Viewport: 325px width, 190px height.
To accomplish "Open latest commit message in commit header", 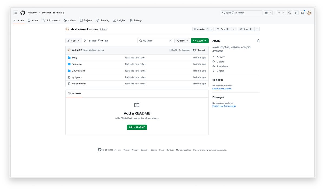I will pyautogui.click(x=94, y=50).
